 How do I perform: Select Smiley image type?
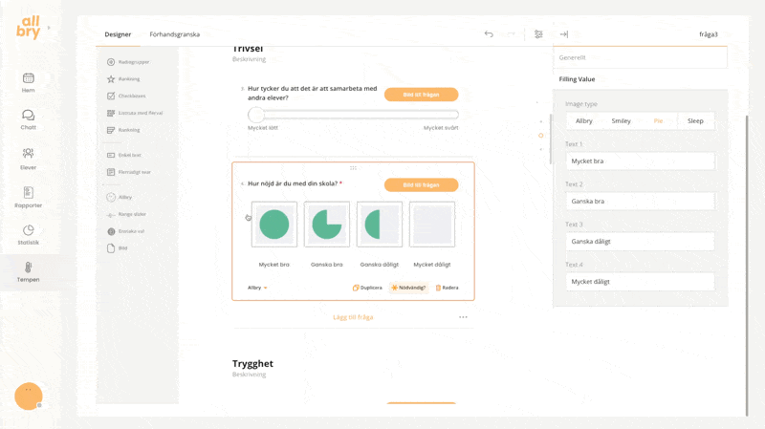pos(621,121)
